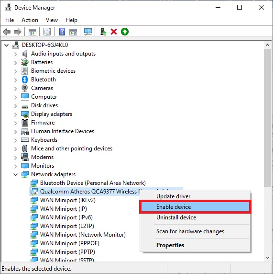Expand the Display adapters category

coord(15,114)
